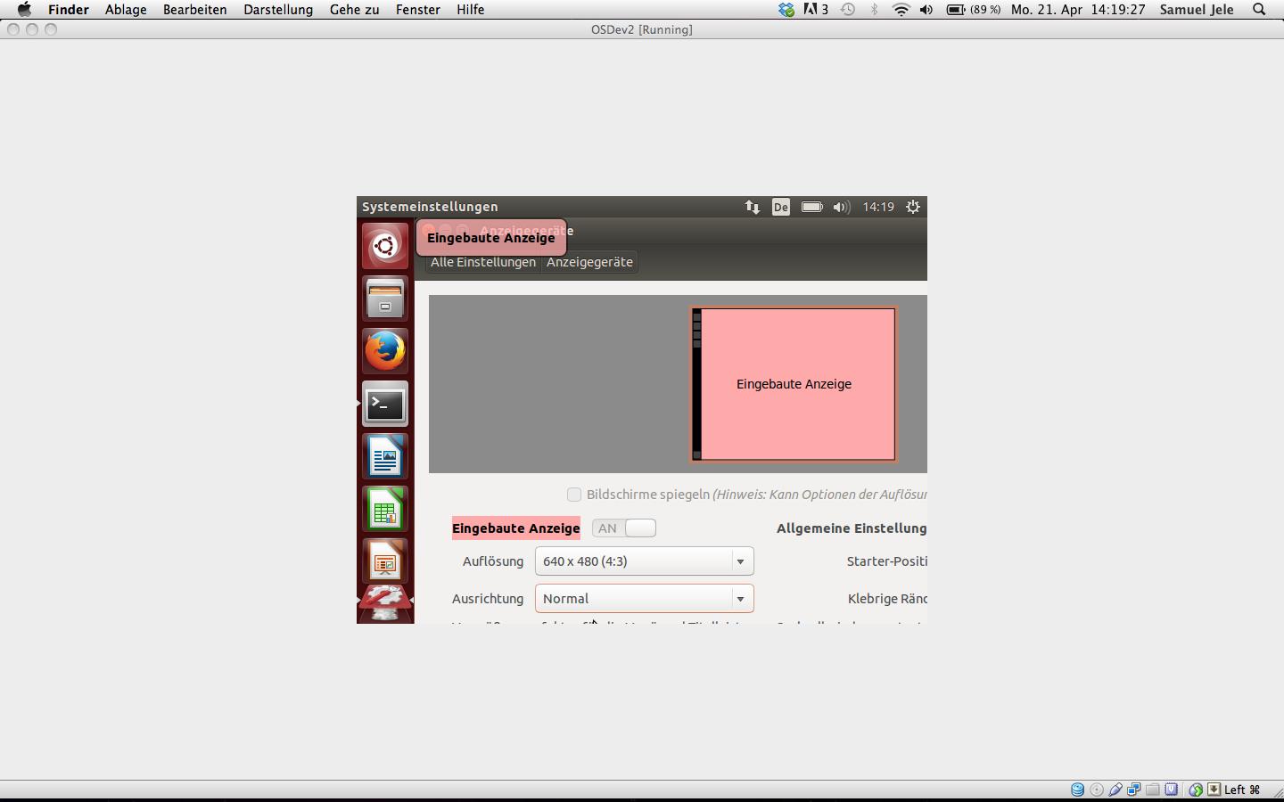1284x802 pixels.
Task: Open the Ubuntu battery indicator
Action: pos(811,207)
